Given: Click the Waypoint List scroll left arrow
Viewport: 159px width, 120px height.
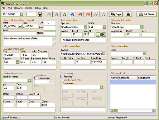Looking at the screenshot, I should (x=112, y=110).
